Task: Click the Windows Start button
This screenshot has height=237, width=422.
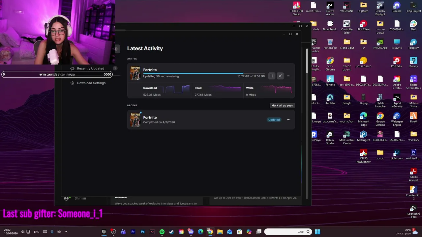Action: pos(317,232)
